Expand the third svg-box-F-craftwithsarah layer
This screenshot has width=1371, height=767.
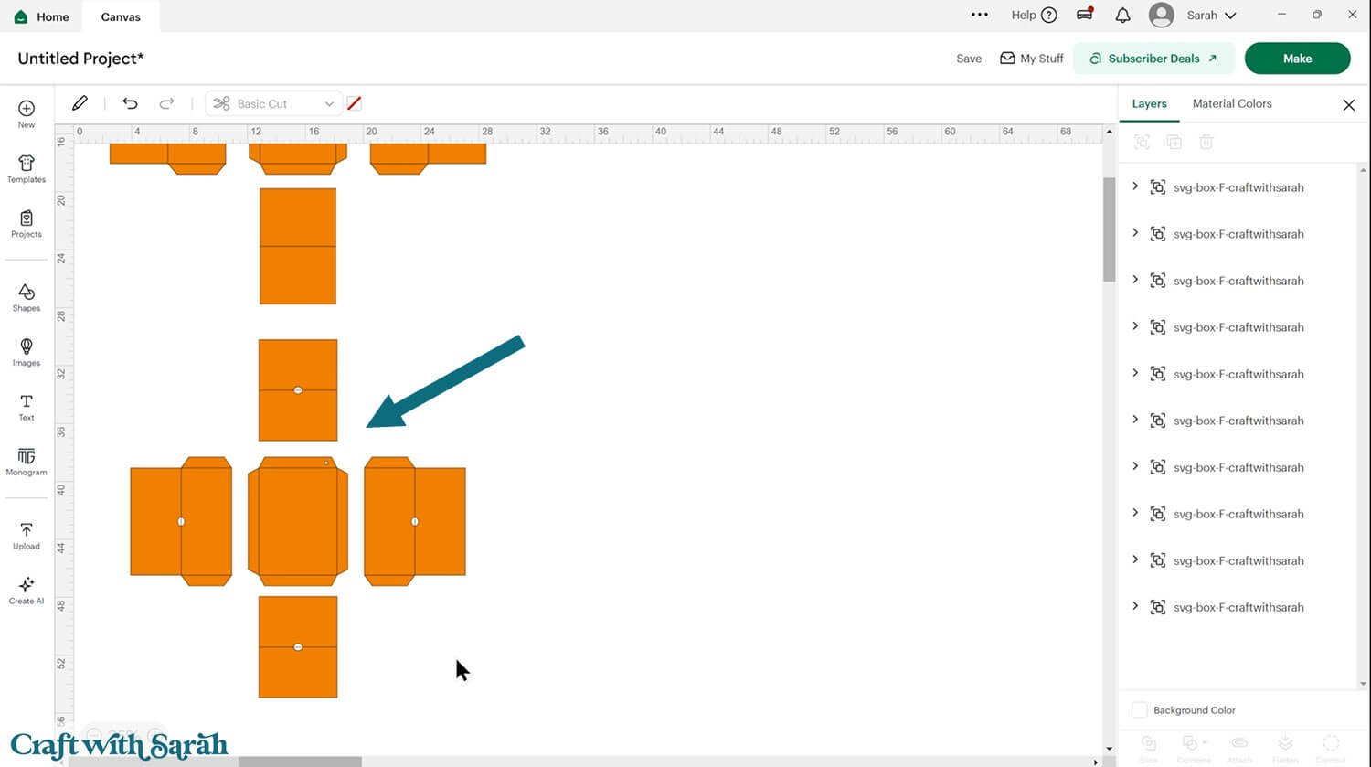(x=1135, y=280)
